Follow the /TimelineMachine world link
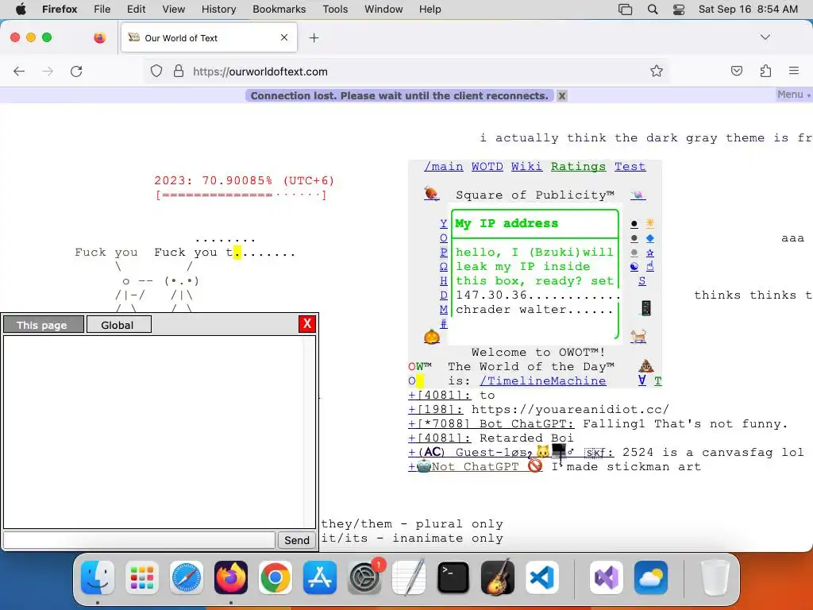813x610 pixels. click(x=542, y=380)
